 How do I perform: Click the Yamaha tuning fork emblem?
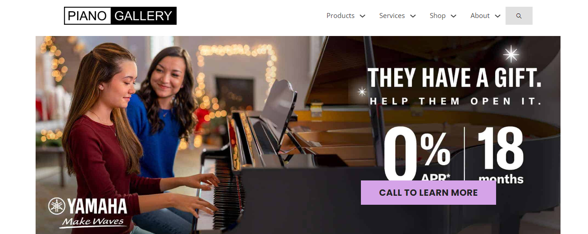click(57, 207)
